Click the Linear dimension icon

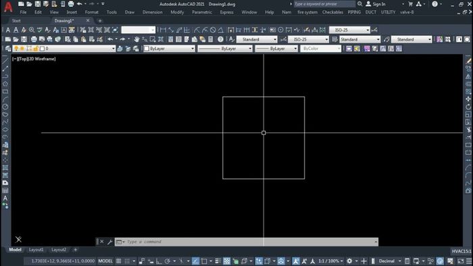(x=164, y=30)
